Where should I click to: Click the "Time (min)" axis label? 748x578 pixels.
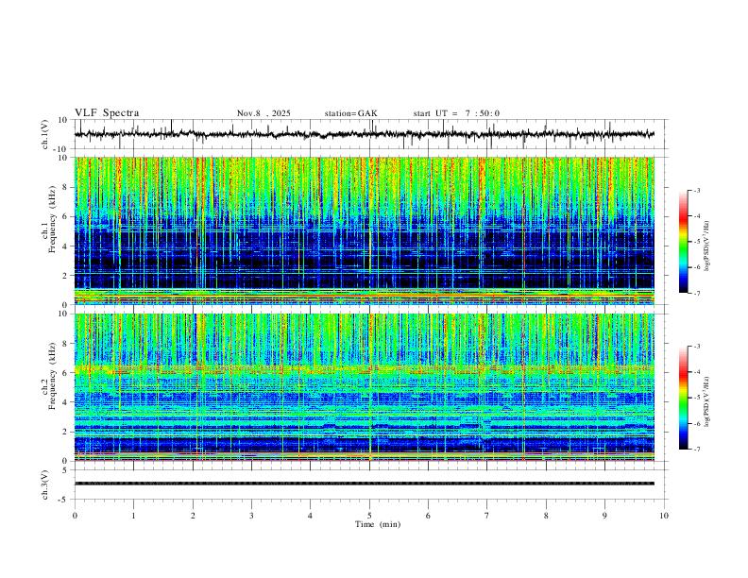(378, 524)
